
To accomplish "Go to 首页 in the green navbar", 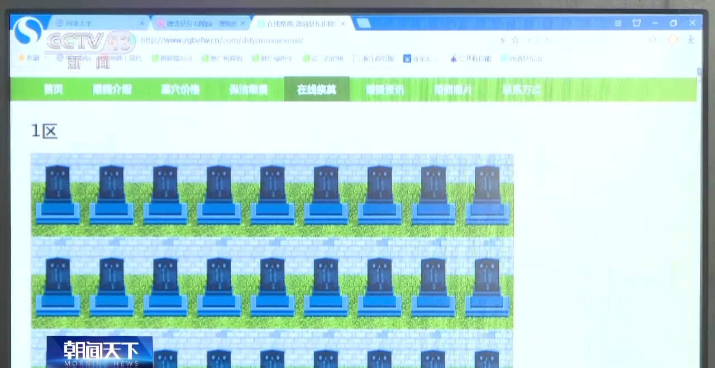I will click(x=53, y=89).
